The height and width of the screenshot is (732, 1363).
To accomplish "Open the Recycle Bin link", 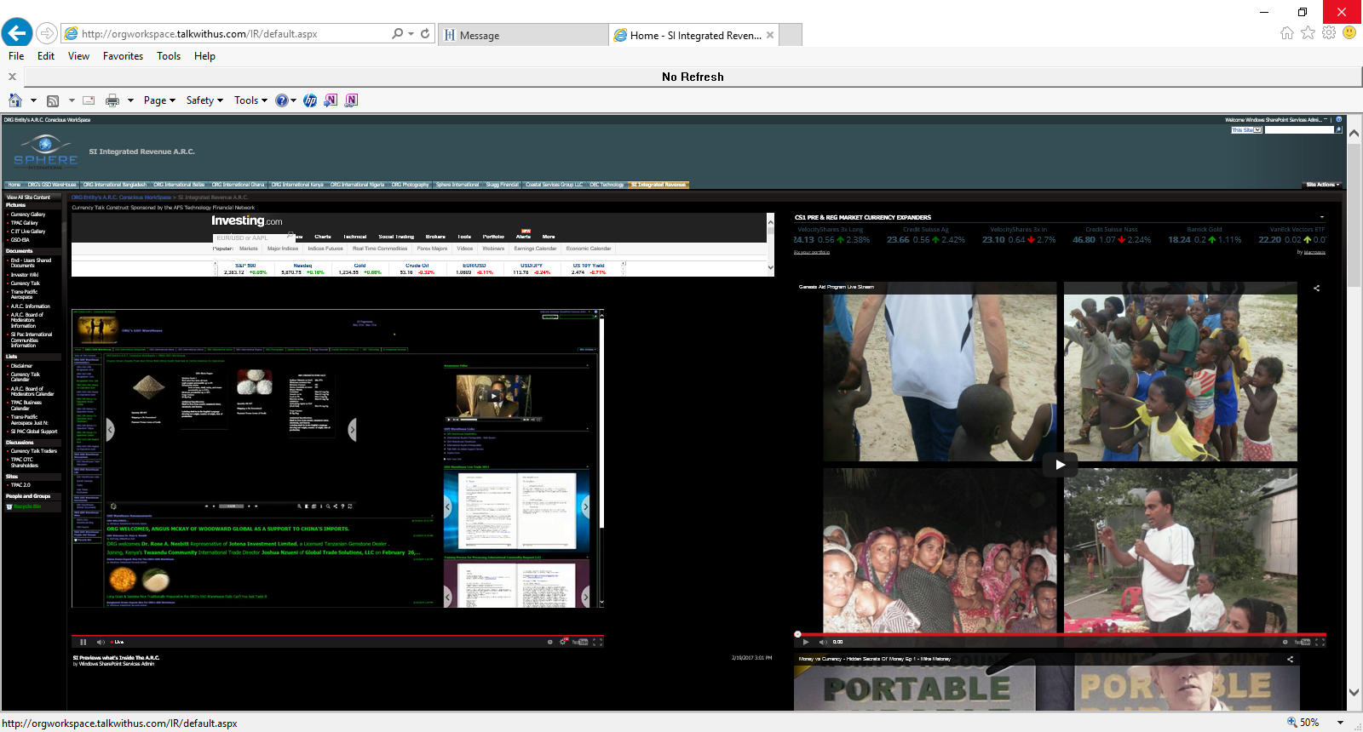I will point(27,506).
